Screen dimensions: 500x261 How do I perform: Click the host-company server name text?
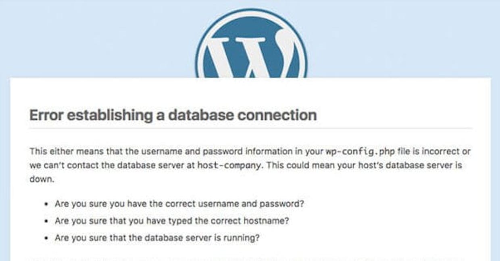229,165
